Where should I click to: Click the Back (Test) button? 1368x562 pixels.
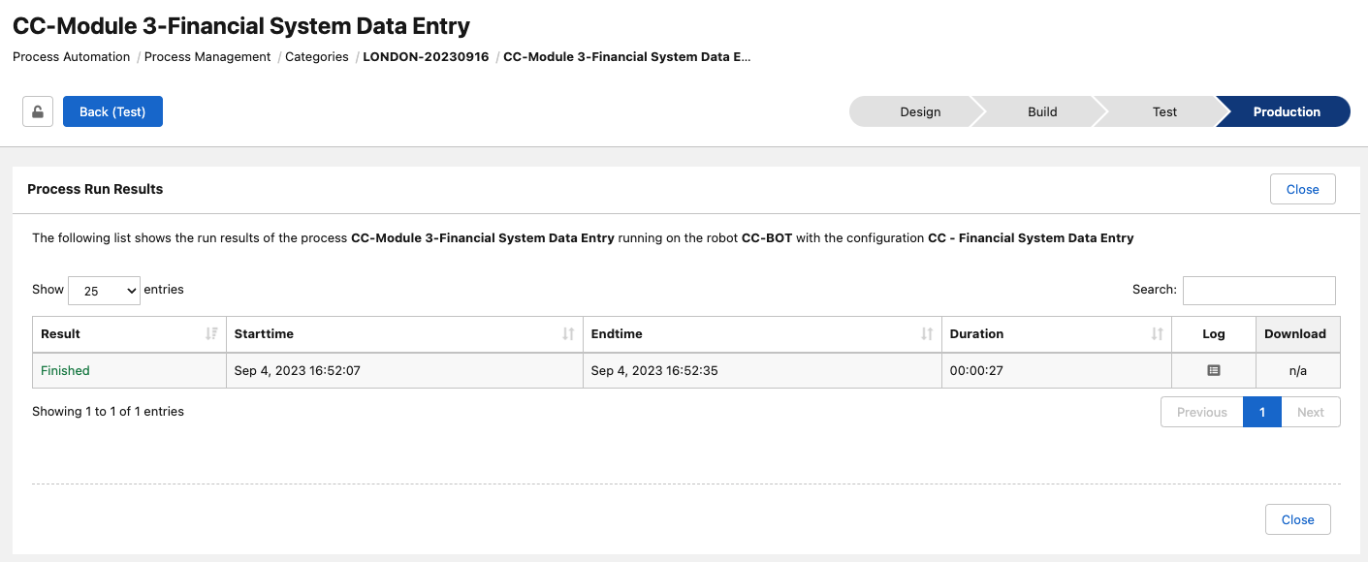point(112,110)
